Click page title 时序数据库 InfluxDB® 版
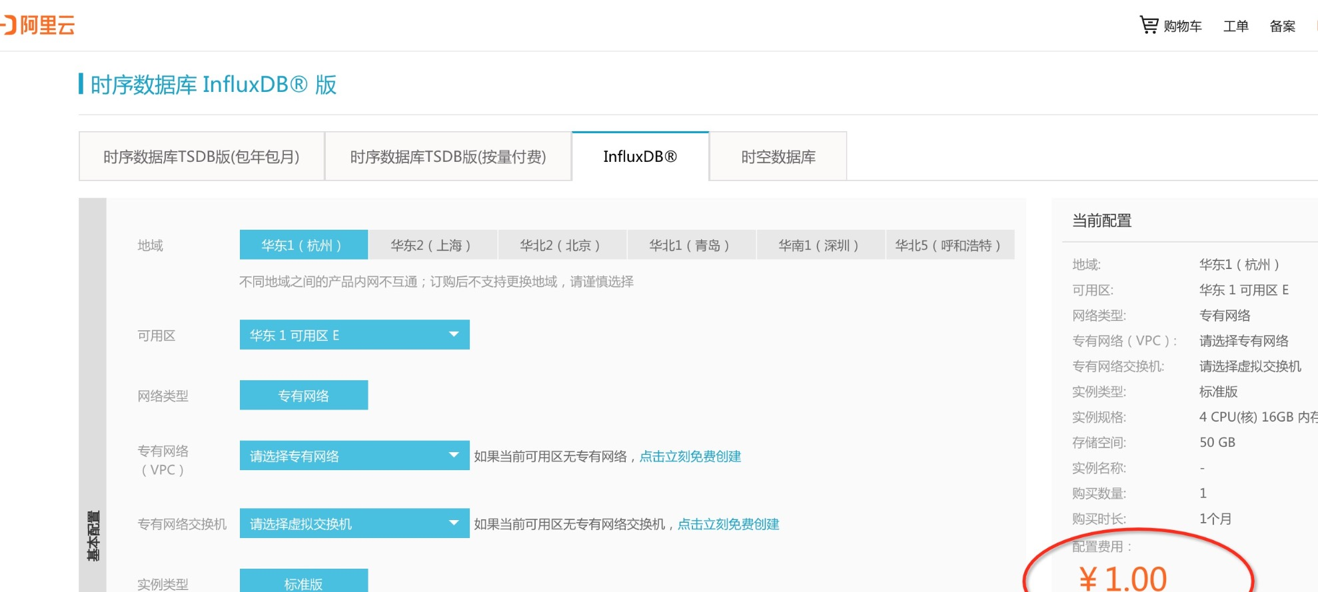The width and height of the screenshot is (1318, 592). pos(213,85)
